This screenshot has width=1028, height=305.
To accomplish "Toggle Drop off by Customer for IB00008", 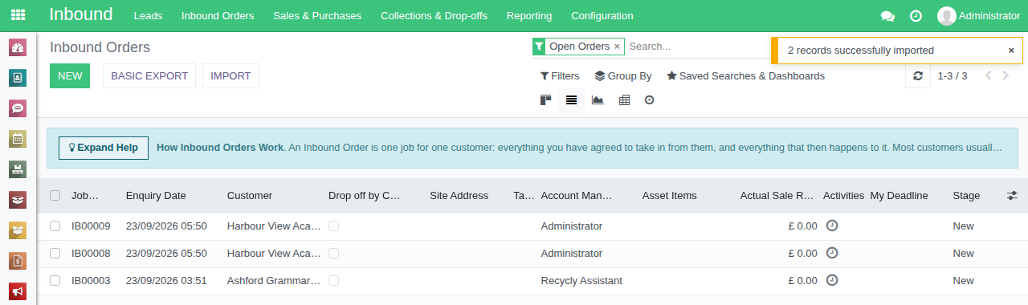I will tap(333, 254).
